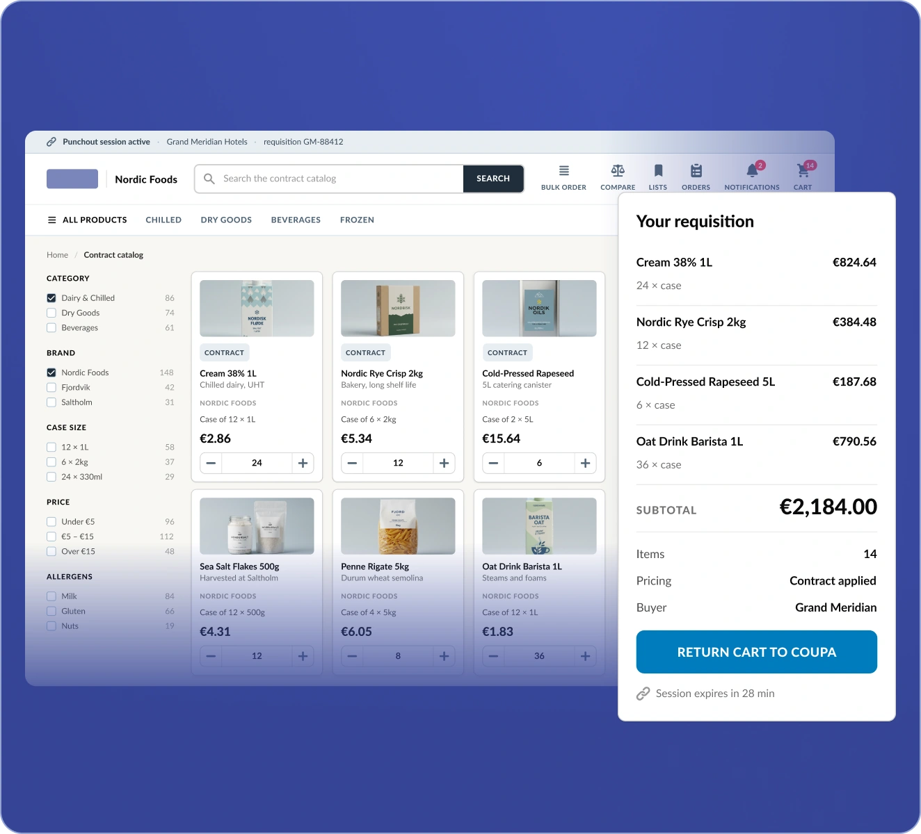
Task: Switch to the Dry Goods tab
Action: 226,220
